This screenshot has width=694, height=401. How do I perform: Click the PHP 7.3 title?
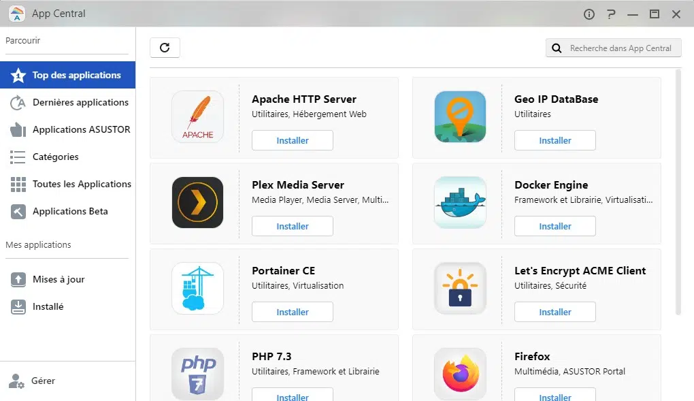pyautogui.click(x=271, y=357)
